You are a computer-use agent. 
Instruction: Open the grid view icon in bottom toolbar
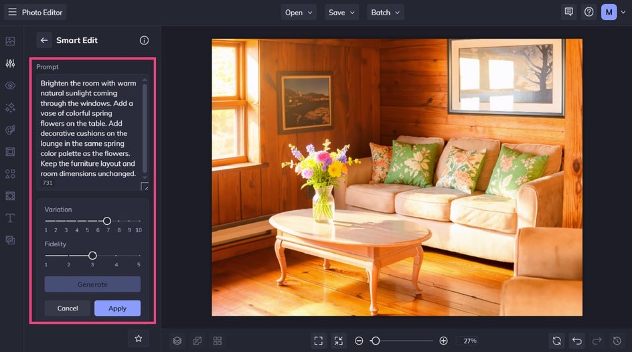[x=217, y=341]
